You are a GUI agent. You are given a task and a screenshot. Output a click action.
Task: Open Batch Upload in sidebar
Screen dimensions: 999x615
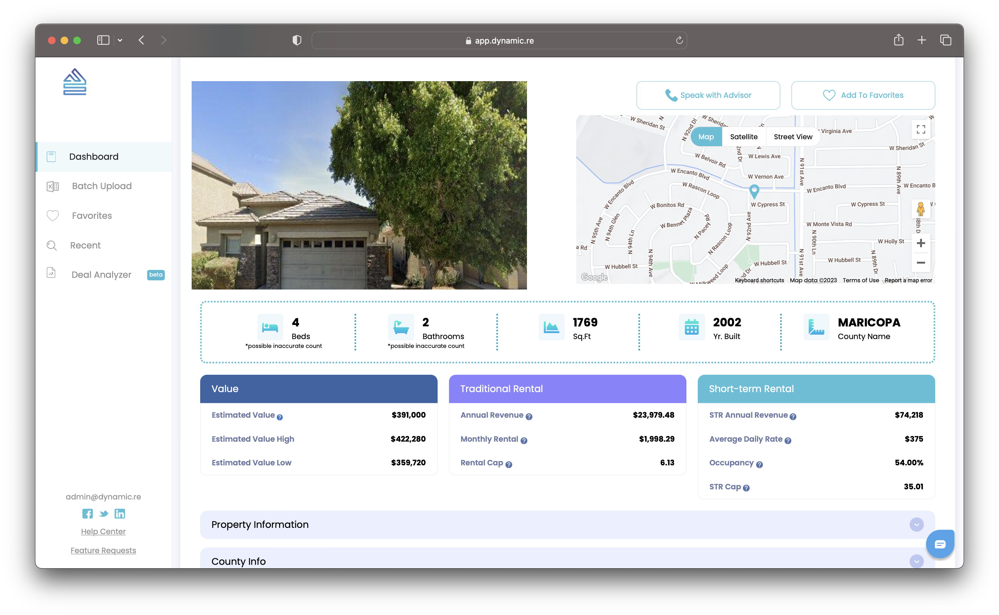102,186
